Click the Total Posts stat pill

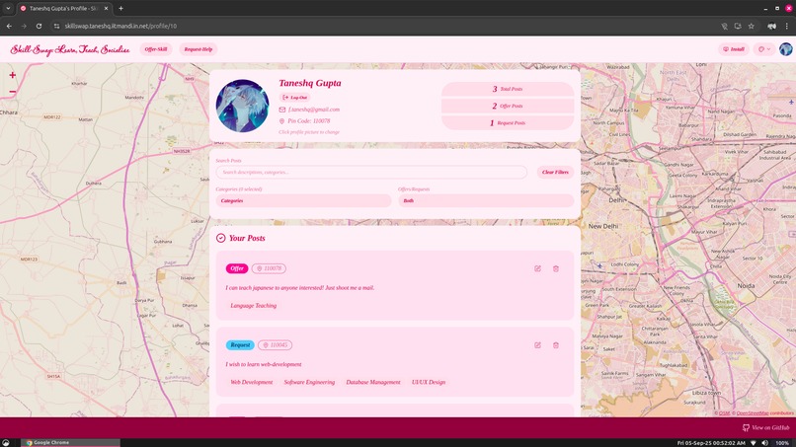pyautogui.click(x=508, y=89)
